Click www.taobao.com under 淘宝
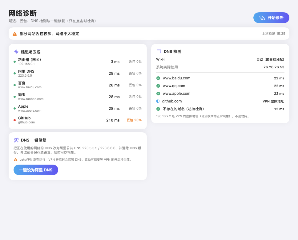The height and width of the screenshot is (240, 298). pyautogui.click(x=31, y=99)
